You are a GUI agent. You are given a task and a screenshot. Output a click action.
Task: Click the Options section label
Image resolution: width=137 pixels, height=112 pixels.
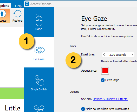tap(74, 92)
